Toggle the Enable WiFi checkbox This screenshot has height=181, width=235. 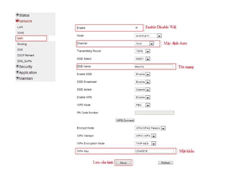(136, 28)
